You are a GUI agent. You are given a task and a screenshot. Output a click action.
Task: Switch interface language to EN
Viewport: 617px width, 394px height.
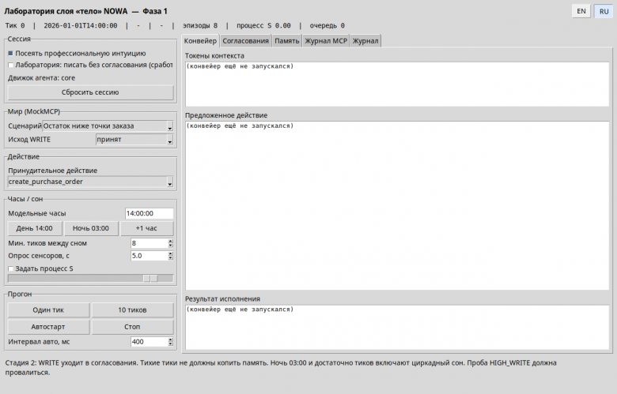[x=581, y=11]
